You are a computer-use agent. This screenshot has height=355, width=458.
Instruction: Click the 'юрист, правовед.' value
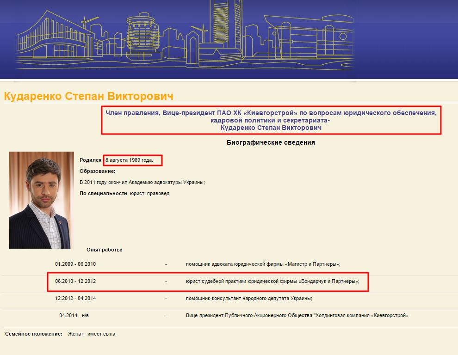coord(150,193)
